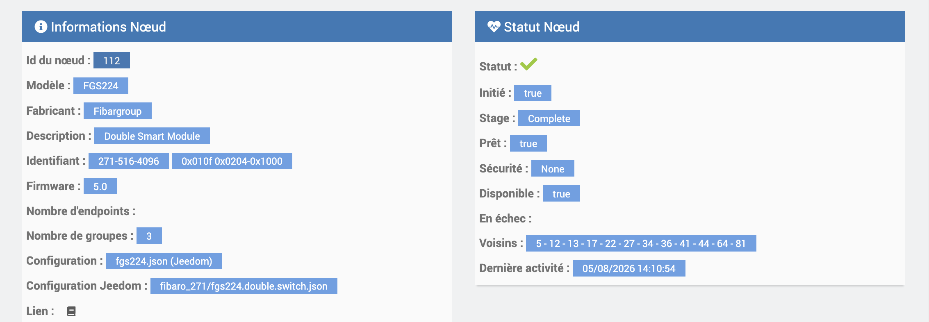Image resolution: width=929 pixels, height=322 pixels.
Task: Select the node id badge 112
Action: point(112,60)
